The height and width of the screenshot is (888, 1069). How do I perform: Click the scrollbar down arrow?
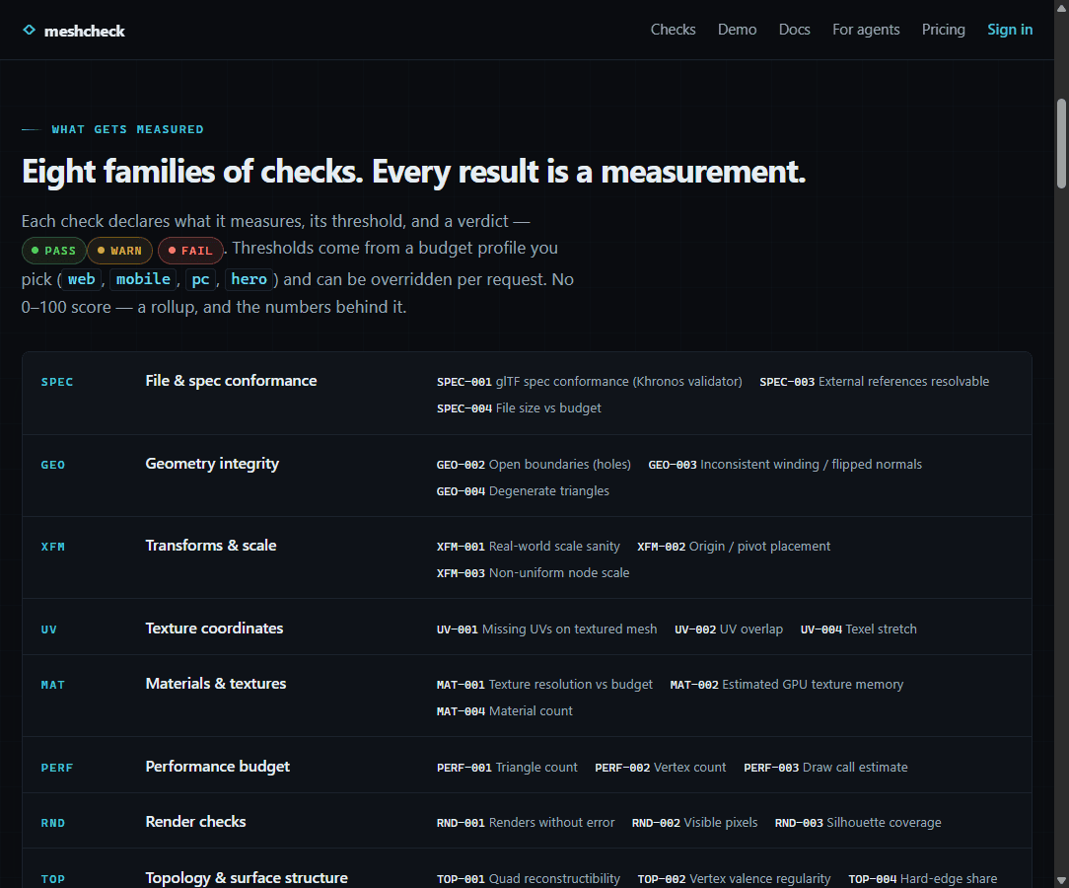[1061, 879]
